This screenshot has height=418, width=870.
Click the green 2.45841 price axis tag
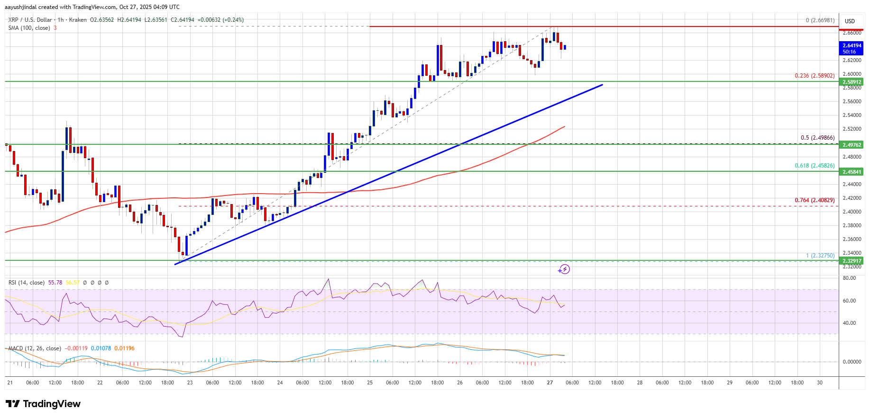[x=852, y=172]
